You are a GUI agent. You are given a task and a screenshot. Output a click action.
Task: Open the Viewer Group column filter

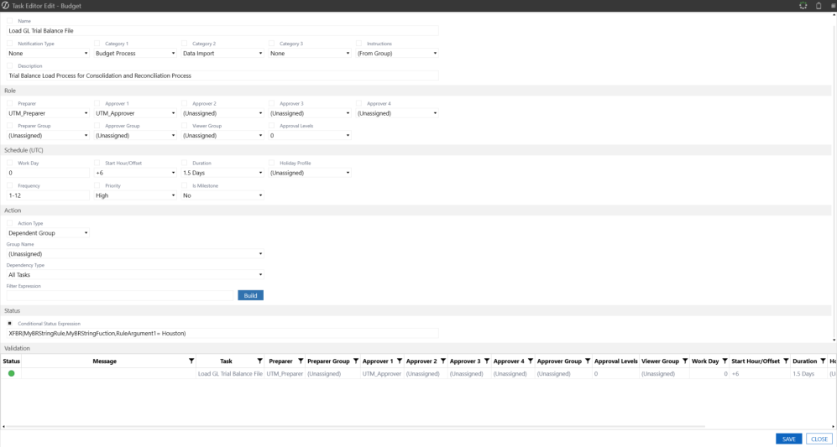tap(685, 361)
